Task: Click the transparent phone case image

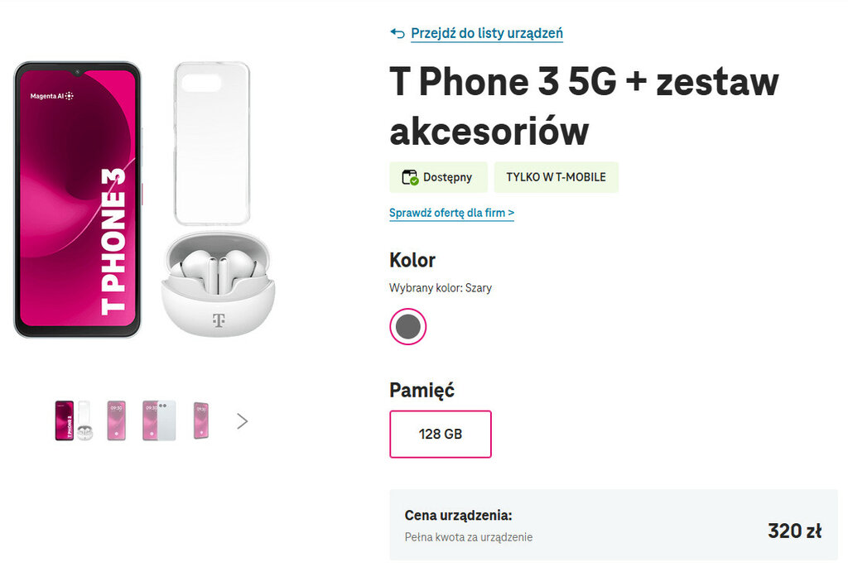Action: [212, 142]
